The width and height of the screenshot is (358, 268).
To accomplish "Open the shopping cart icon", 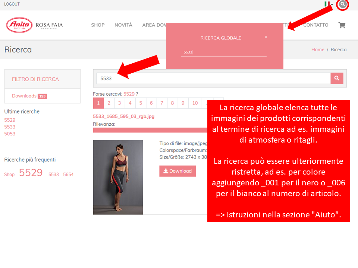I will click(341, 25).
